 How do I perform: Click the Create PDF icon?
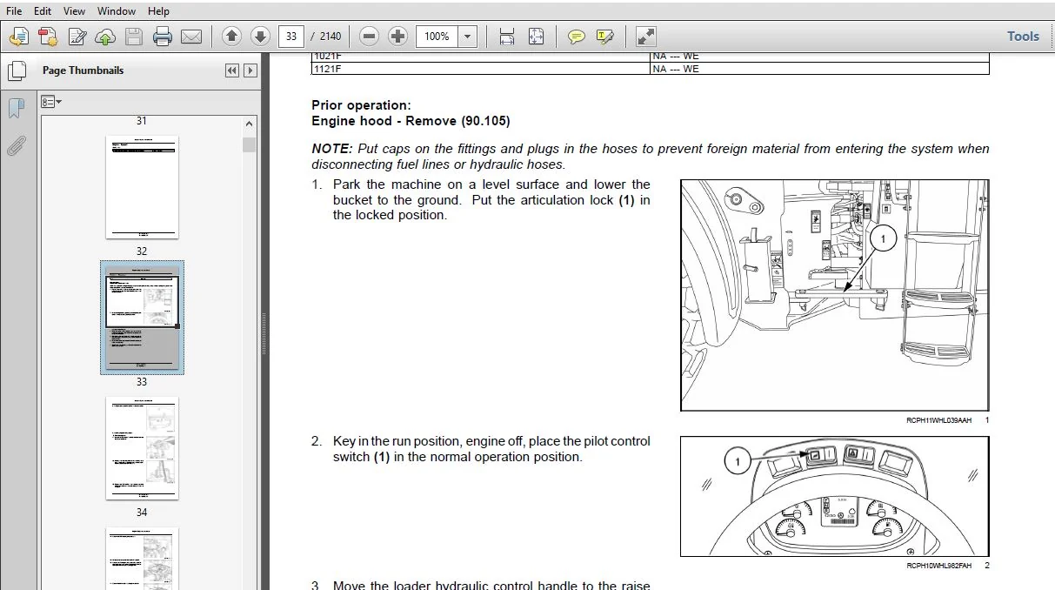click(x=48, y=37)
